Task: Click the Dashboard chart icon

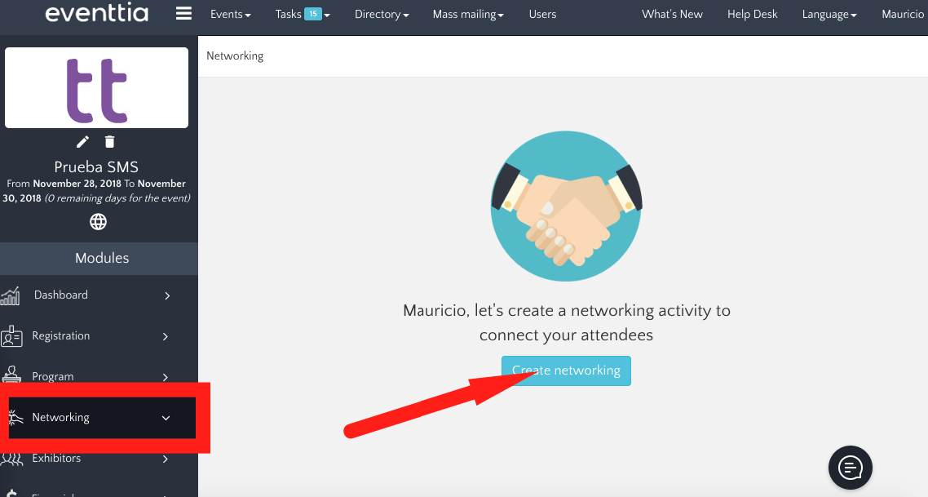Action: [11, 295]
